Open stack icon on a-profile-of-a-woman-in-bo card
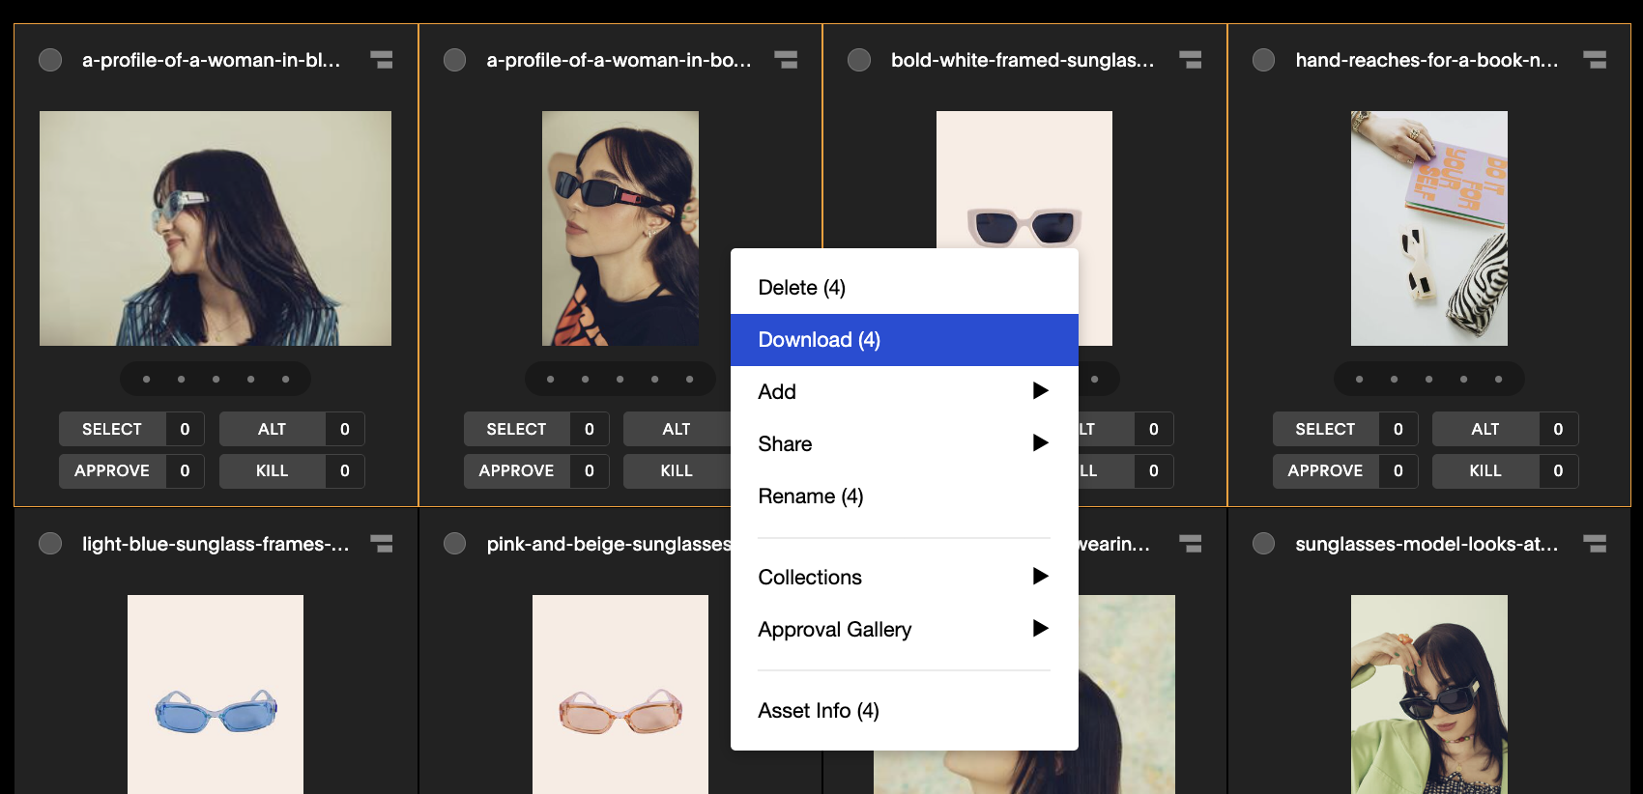Viewport: 1643px width, 794px height. (x=786, y=60)
